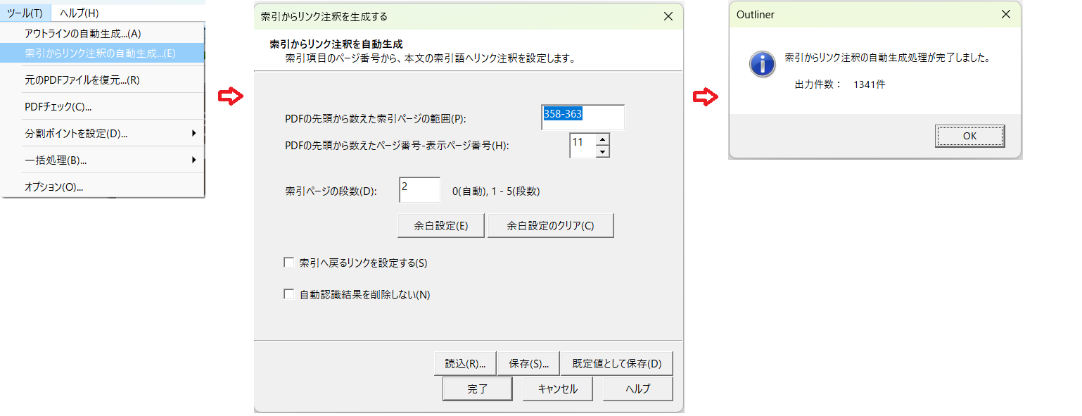This screenshot has height=416, width=1082.
Task: Click the 既定値として保存(D) button
Action: click(617, 364)
